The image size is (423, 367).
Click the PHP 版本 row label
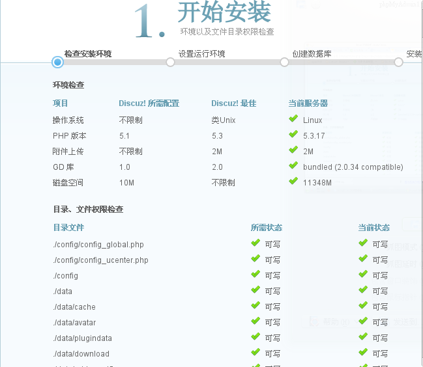70,136
